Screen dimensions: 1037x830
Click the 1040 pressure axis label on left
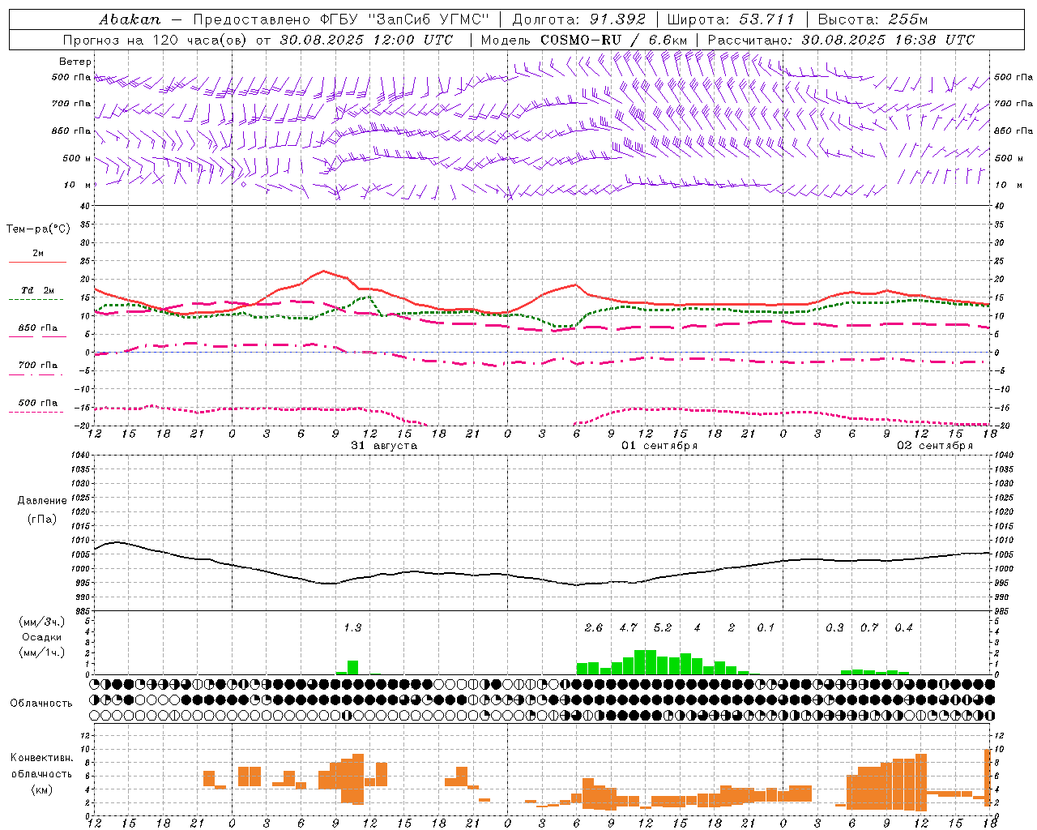(x=80, y=456)
